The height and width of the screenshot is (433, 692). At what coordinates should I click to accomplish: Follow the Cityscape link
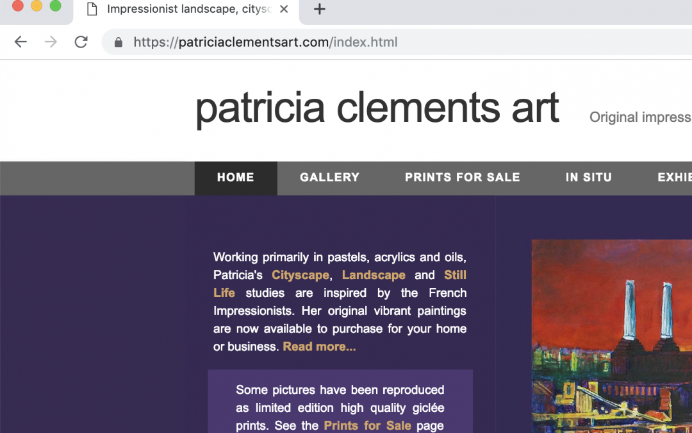point(300,275)
